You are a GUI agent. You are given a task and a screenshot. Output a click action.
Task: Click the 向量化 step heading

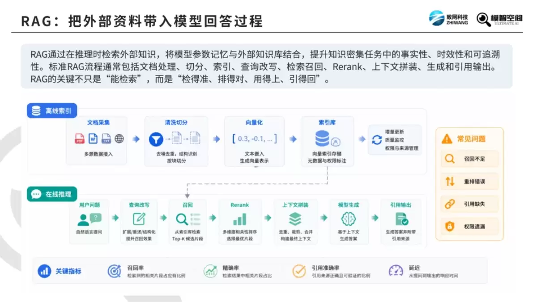pos(254,122)
